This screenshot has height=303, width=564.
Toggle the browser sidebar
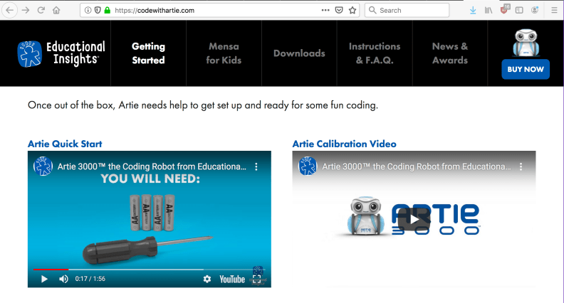(x=519, y=11)
